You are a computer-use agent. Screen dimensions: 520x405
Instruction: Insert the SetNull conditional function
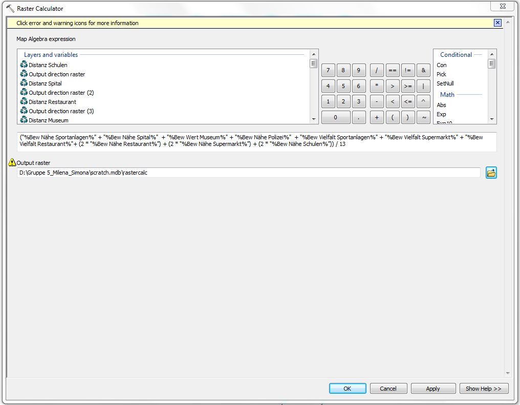pyautogui.click(x=445, y=83)
